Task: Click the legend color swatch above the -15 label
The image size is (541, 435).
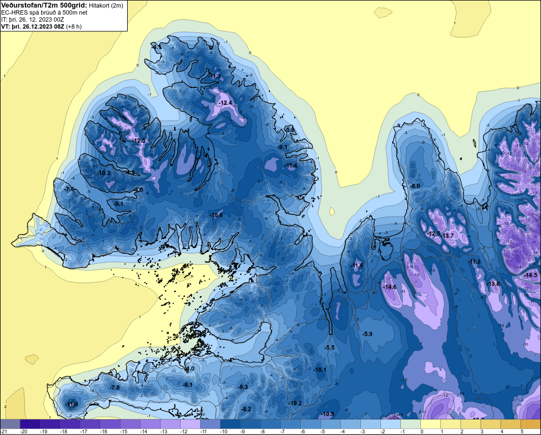Action: 130,424
